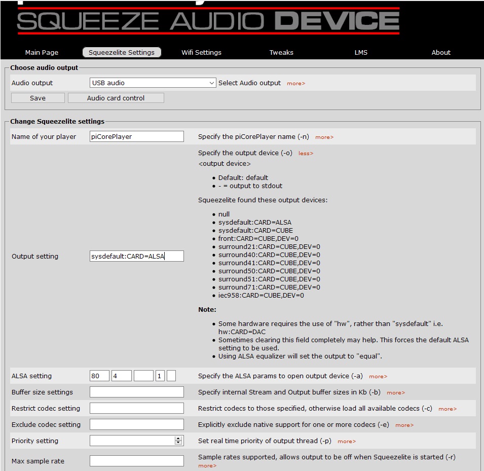Click the Audio card control button
The height and width of the screenshot is (471, 484).
[x=116, y=98]
